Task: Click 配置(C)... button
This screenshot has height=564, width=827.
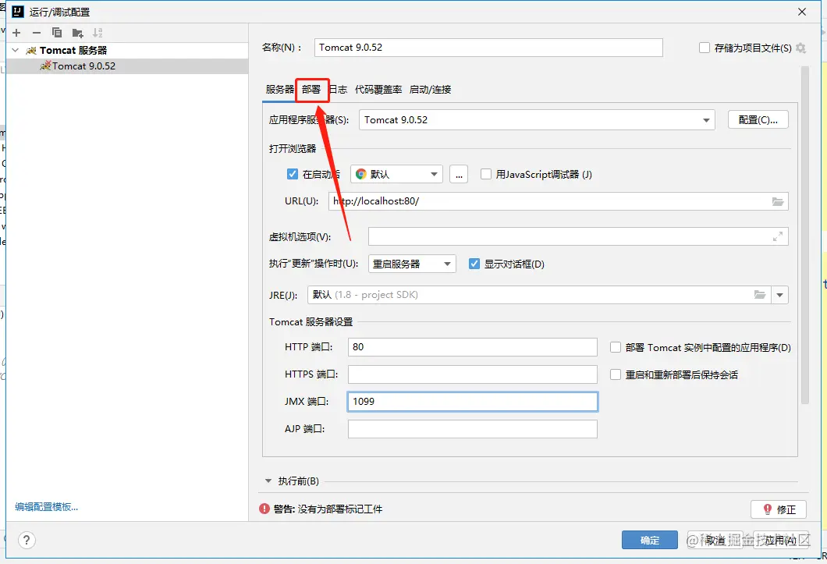Action: [x=758, y=120]
